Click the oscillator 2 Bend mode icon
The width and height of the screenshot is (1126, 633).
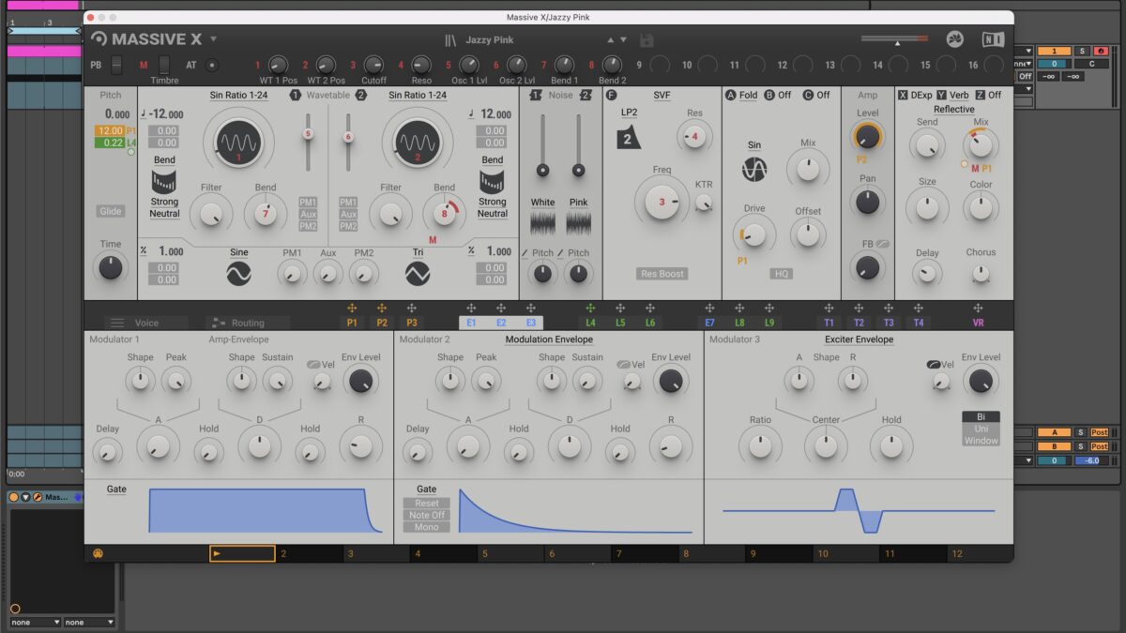[492, 181]
